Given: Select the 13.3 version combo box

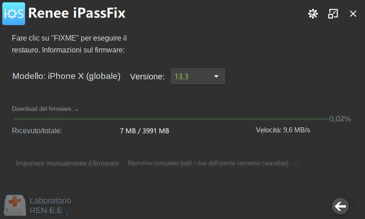Looking at the screenshot, I should pos(198,76).
